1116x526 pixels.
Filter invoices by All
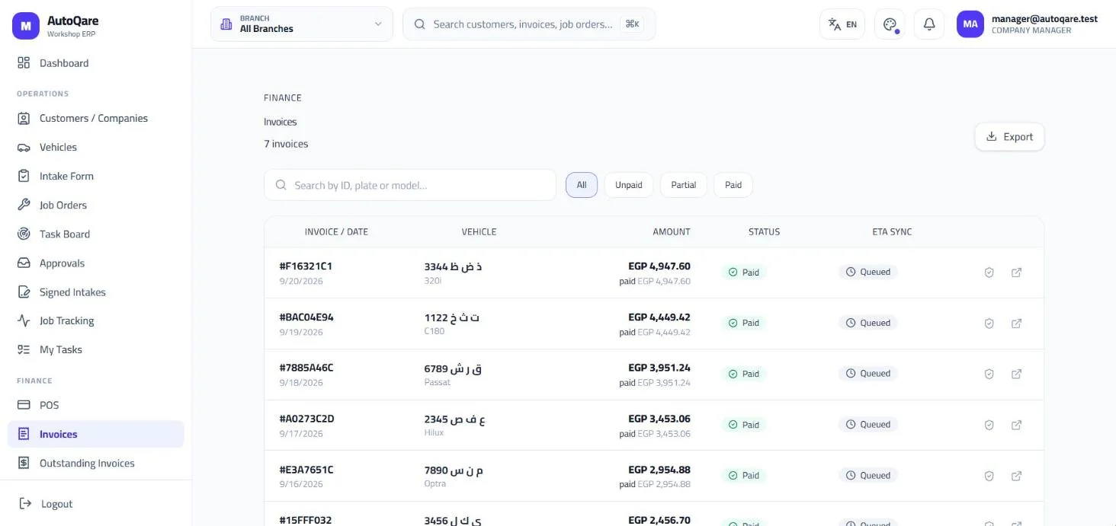tap(582, 185)
